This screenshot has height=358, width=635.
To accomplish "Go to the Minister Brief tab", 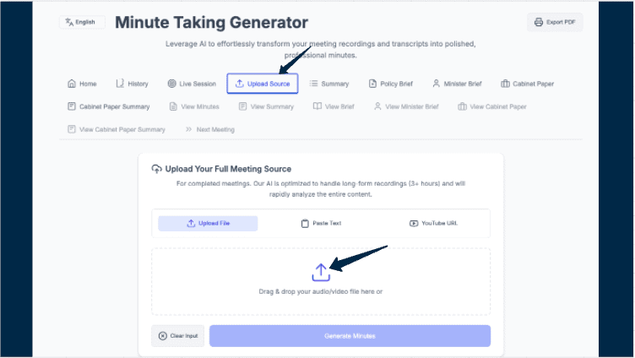I will point(459,84).
